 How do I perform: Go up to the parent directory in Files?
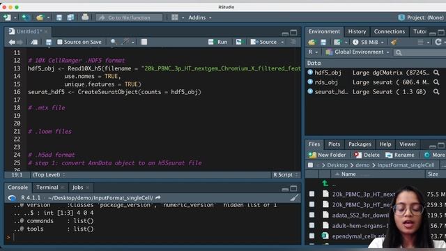point(325,183)
